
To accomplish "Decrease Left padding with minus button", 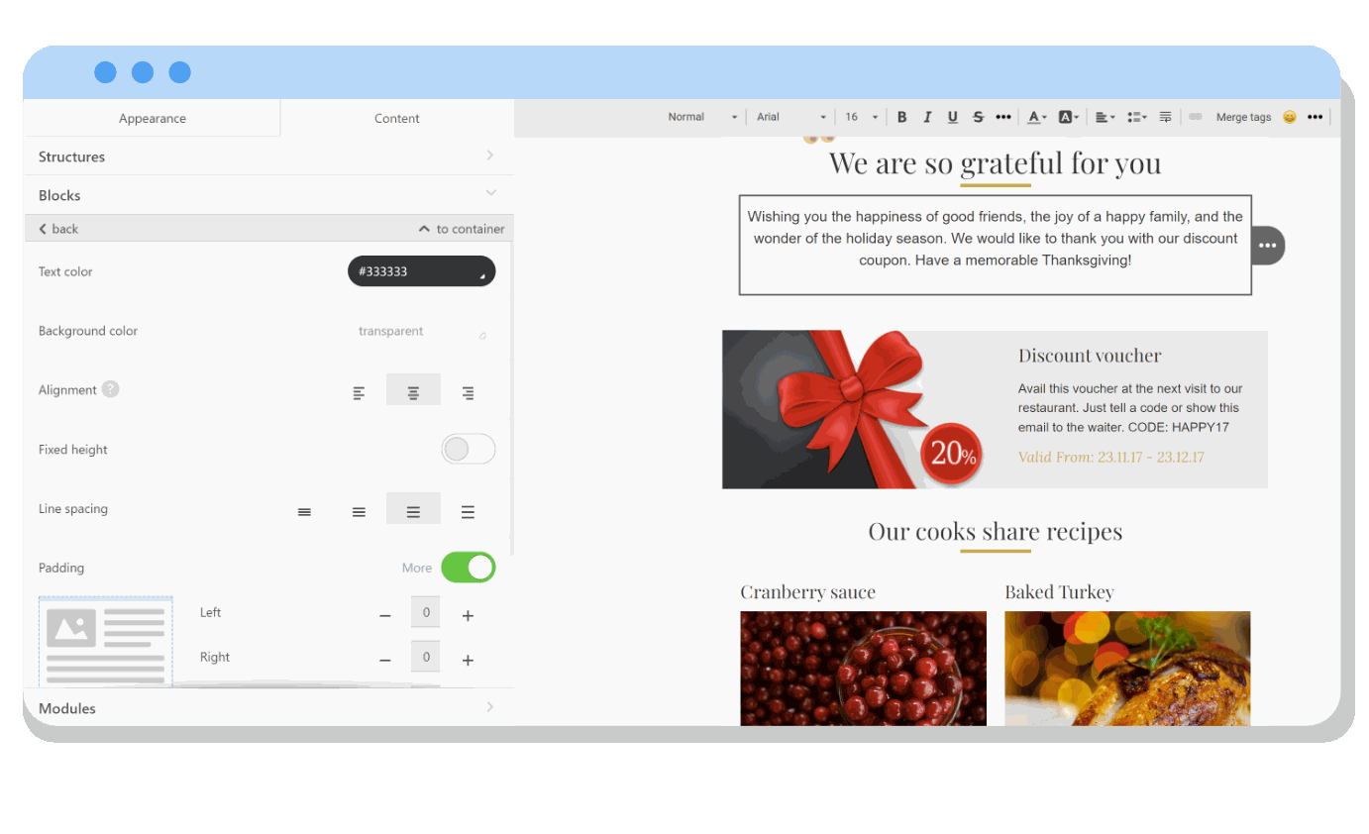I will tap(385, 616).
